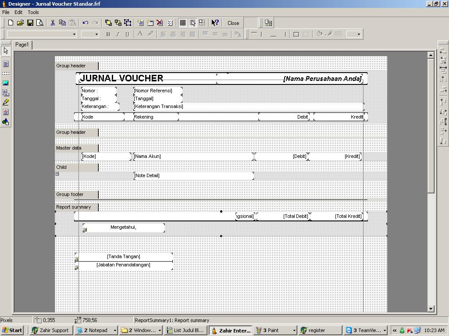Screen dimensions: 449x336
Task: Click the Windows Start button
Action: point(12,330)
